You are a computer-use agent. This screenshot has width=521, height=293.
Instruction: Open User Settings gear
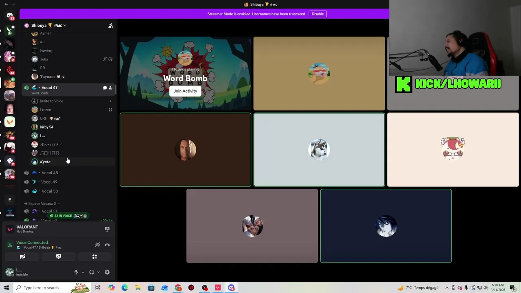click(x=107, y=272)
